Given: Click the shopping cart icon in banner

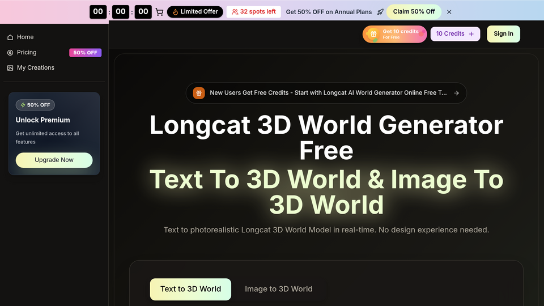Looking at the screenshot, I should click(159, 12).
